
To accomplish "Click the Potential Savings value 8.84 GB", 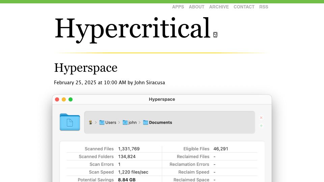I will pos(127,180).
